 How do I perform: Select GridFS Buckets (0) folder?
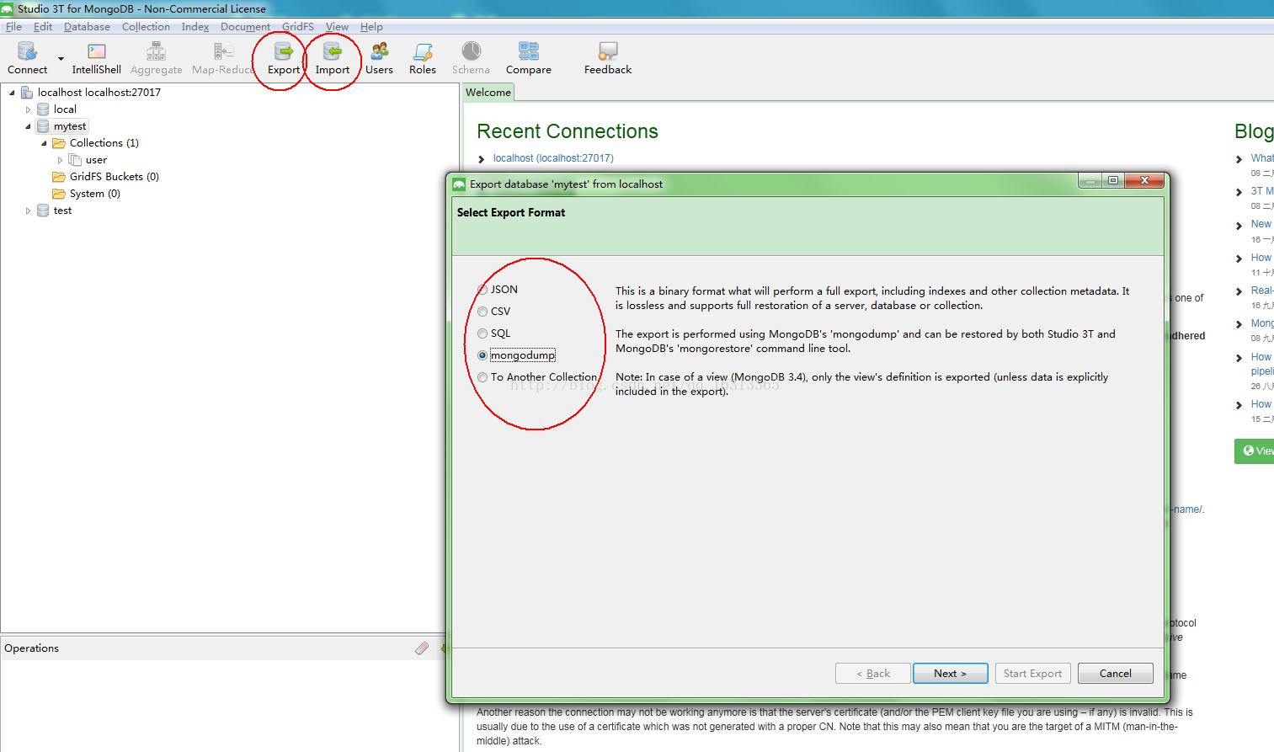114,177
